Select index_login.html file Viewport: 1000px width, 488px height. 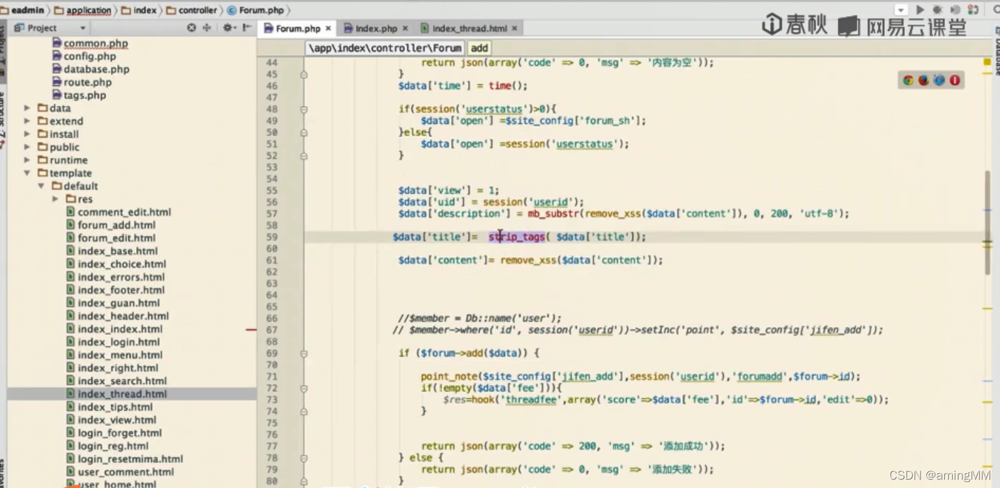point(113,341)
